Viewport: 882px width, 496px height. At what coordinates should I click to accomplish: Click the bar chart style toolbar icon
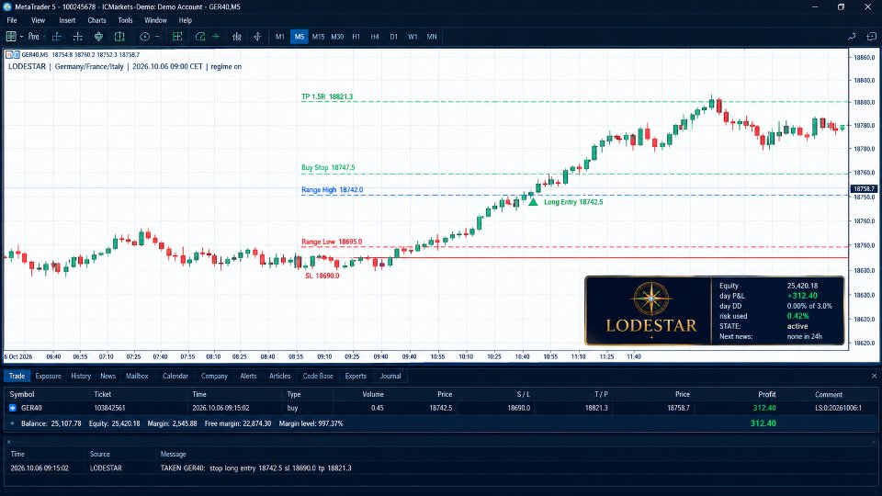point(237,37)
